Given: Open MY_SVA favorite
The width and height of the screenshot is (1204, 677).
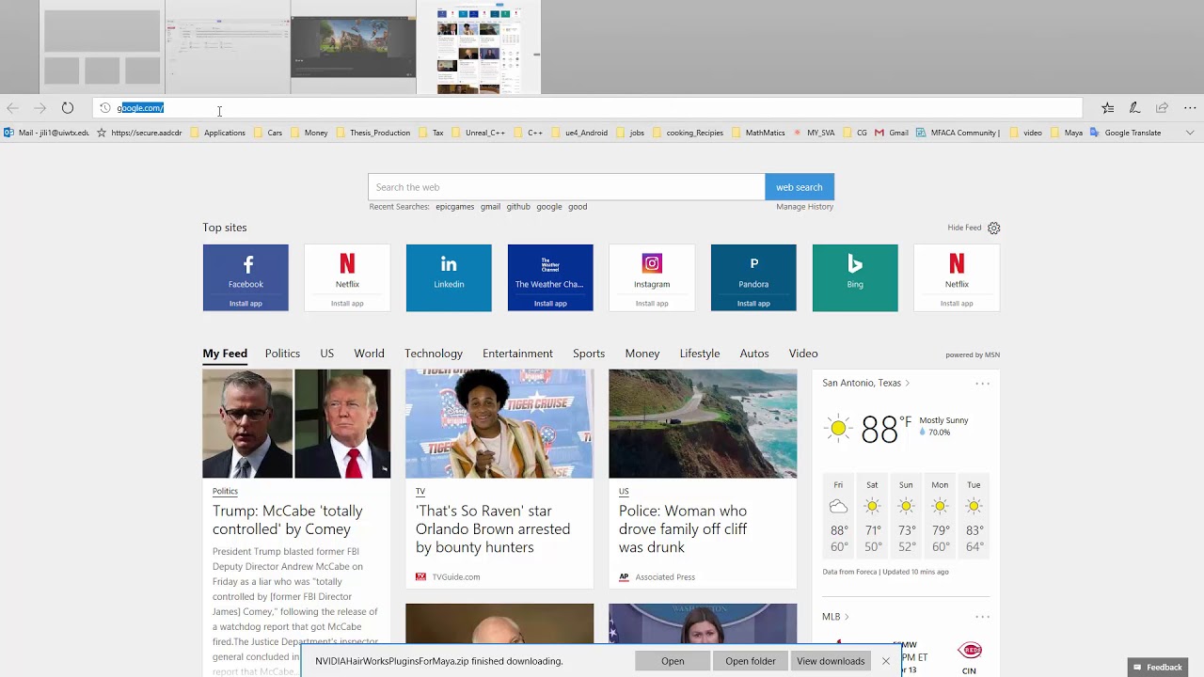Looking at the screenshot, I should tap(814, 133).
